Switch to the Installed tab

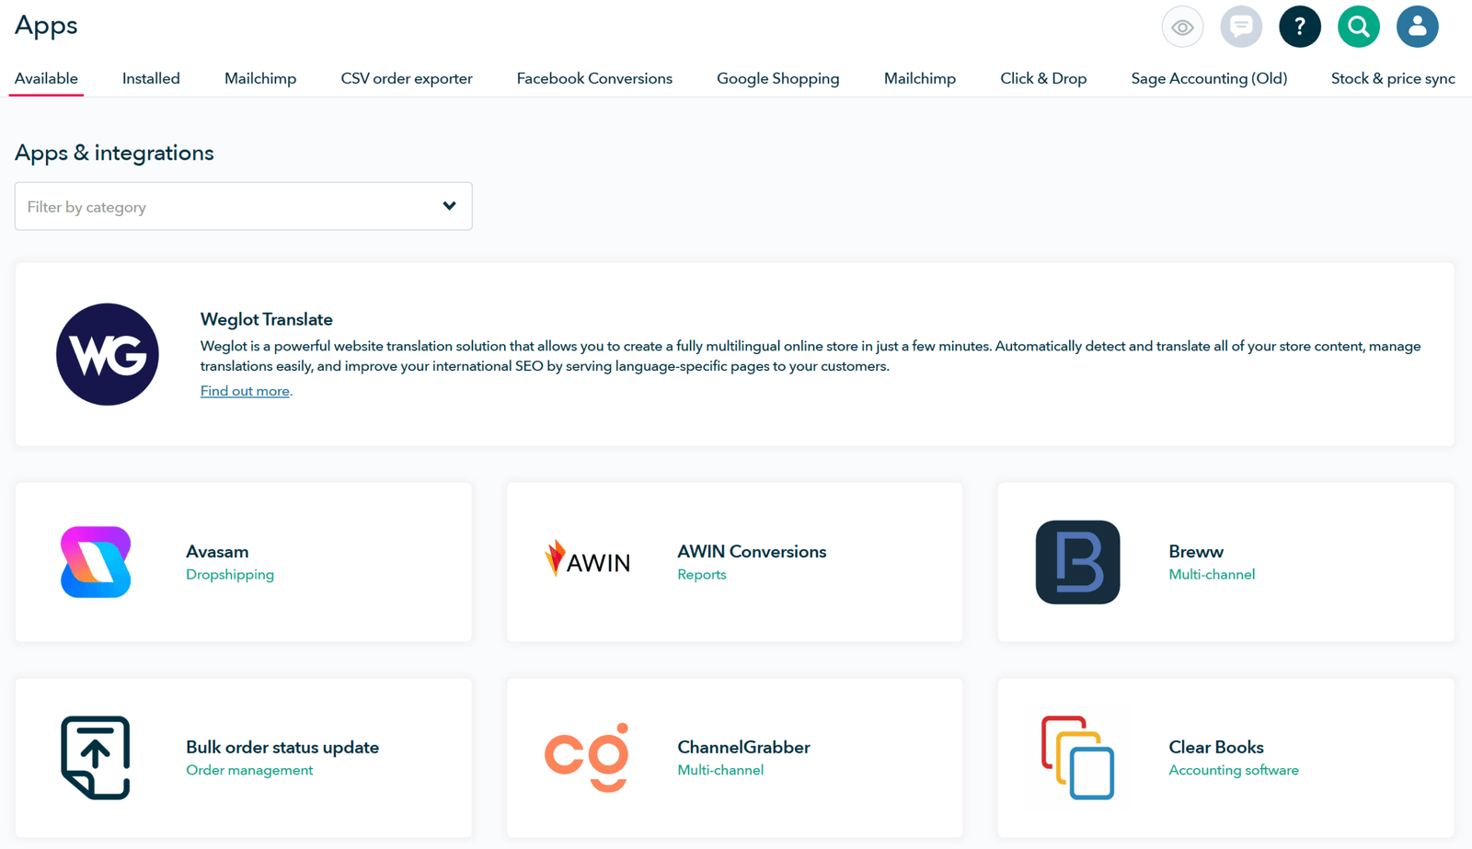pos(151,78)
